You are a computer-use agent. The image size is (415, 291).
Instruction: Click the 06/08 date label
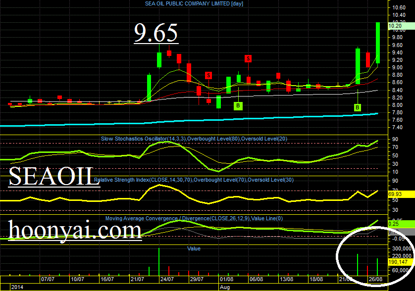[256, 279]
